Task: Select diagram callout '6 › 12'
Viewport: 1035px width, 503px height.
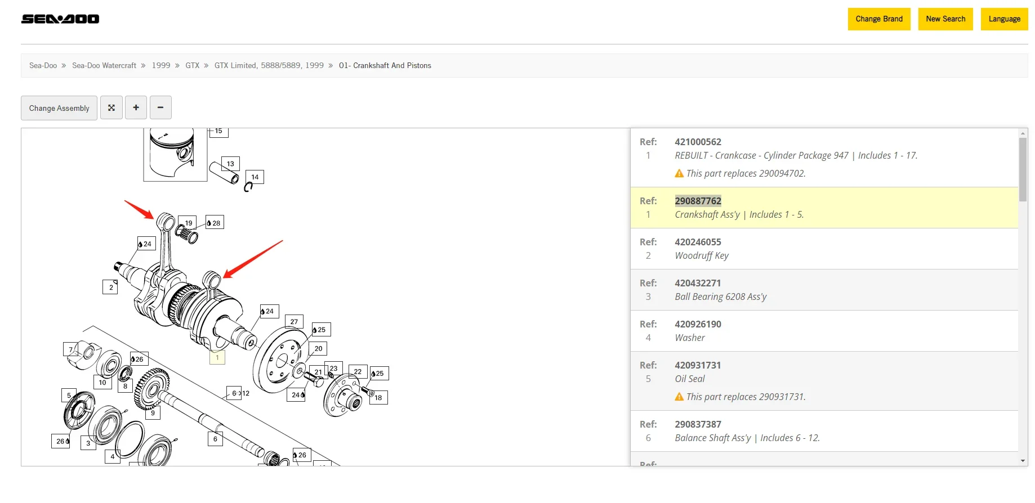Action: (238, 393)
